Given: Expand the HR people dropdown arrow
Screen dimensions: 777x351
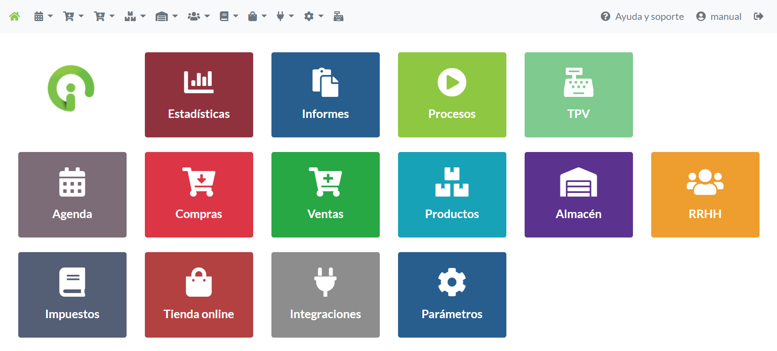Looking at the screenshot, I should (x=207, y=16).
